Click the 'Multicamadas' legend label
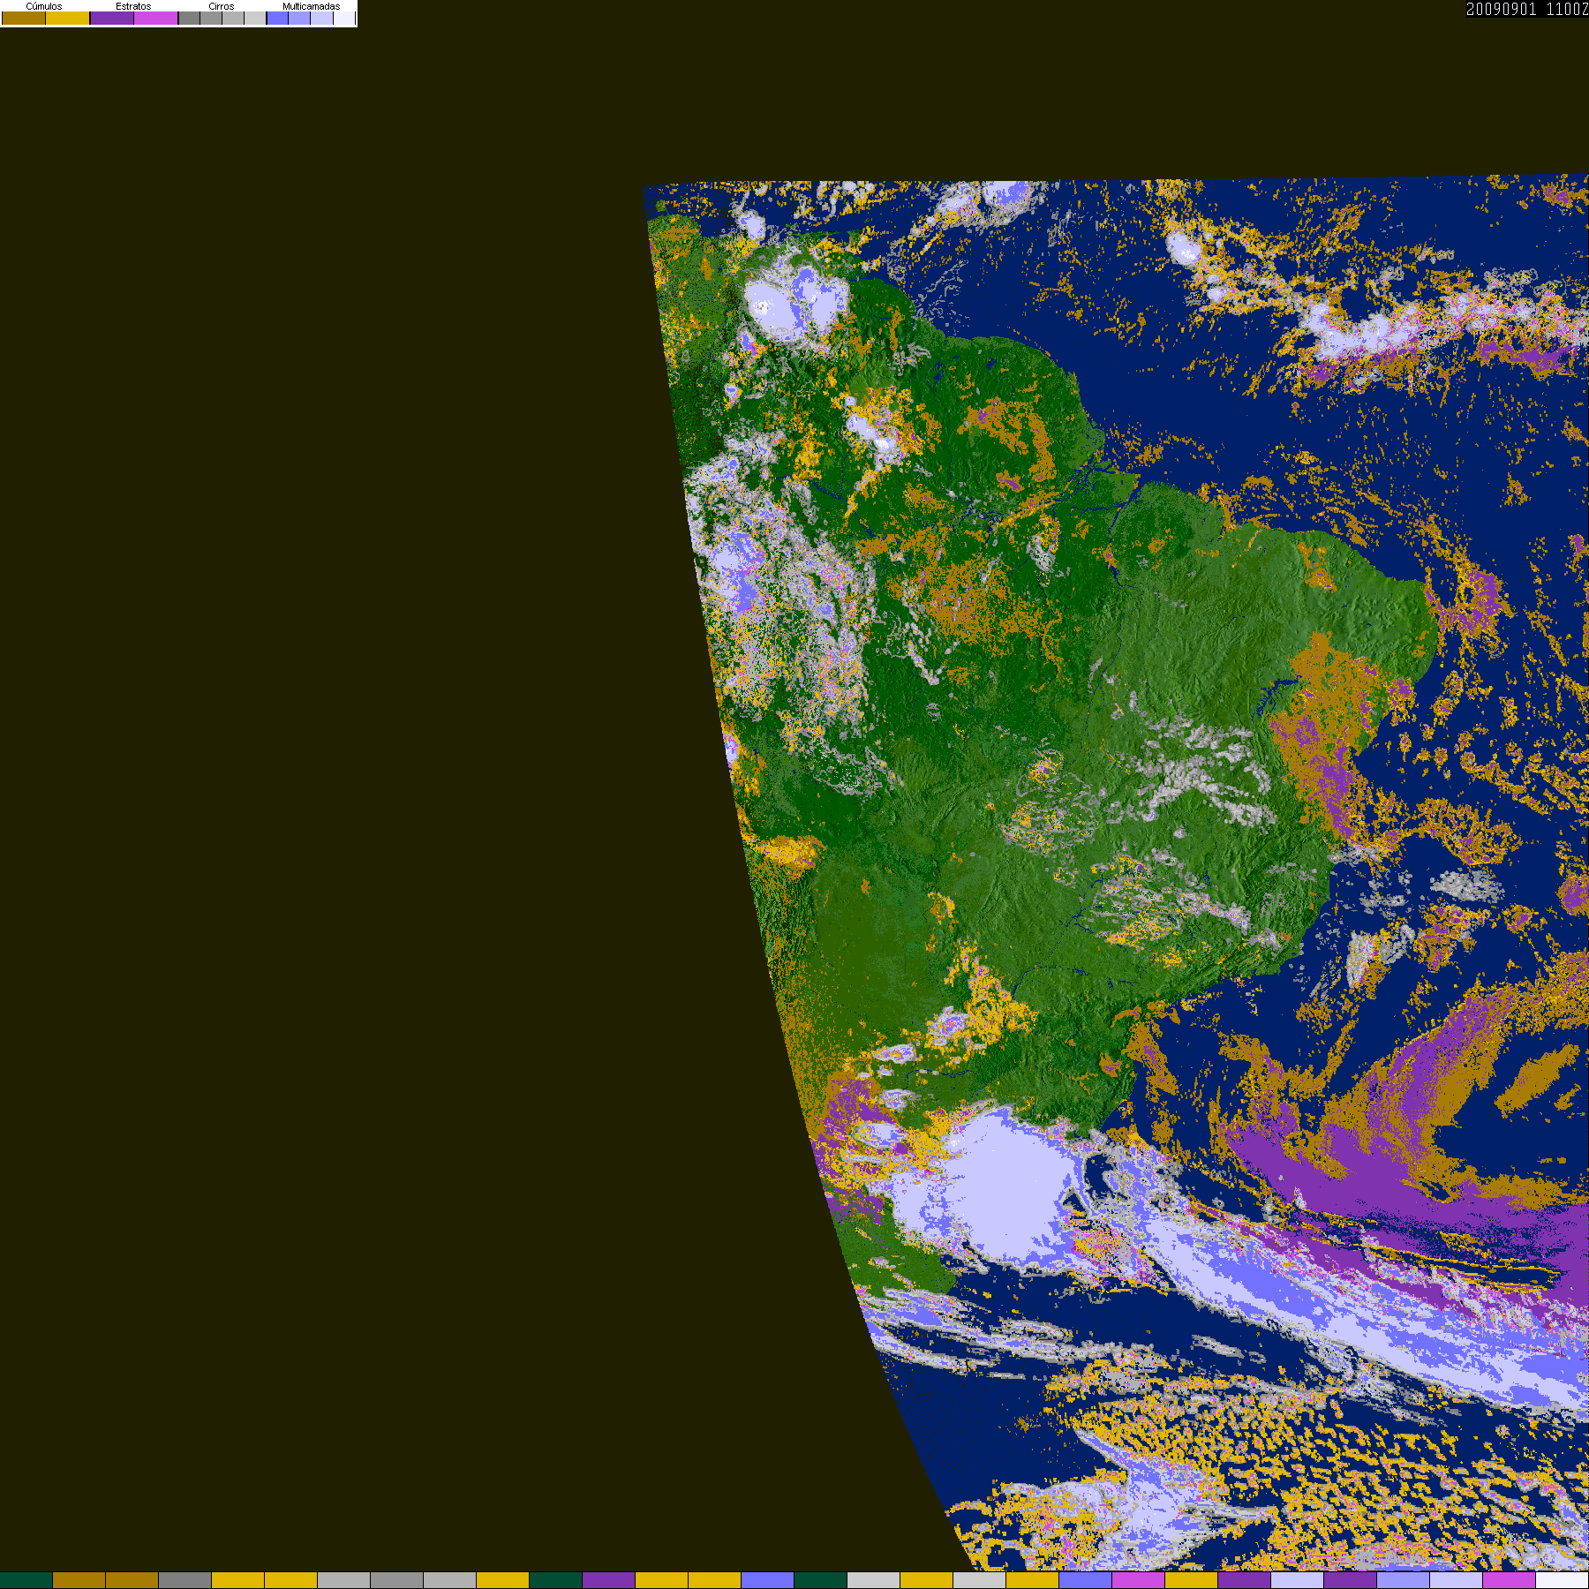Image resolution: width=1589 pixels, height=1589 pixels. (311, 6)
